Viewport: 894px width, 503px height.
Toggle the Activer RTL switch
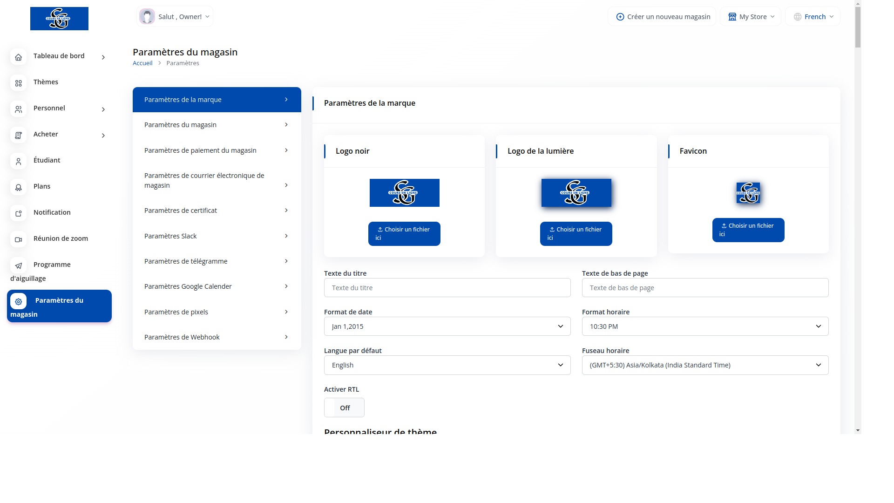click(344, 408)
